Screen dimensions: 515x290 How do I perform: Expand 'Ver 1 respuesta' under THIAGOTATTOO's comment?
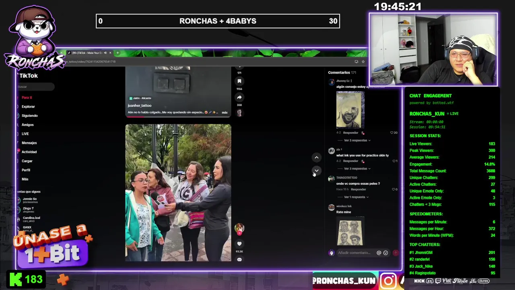pyautogui.click(x=356, y=197)
